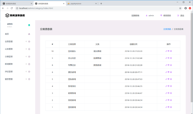Image resolution: width=193 pixels, height=114 pixels.
Task: Click the bookmark star icon in the address bar
Action: tap(180, 8)
